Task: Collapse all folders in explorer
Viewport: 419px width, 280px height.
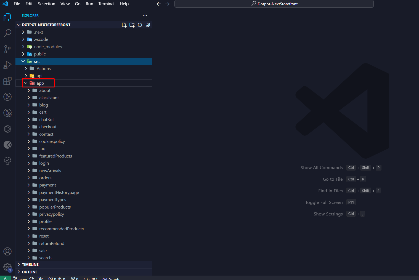Action: pyautogui.click(x=148, y=25)
